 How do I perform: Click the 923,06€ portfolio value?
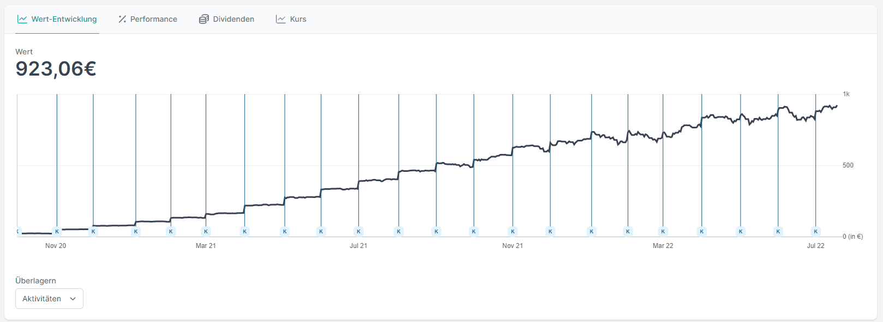click(56, 69)
